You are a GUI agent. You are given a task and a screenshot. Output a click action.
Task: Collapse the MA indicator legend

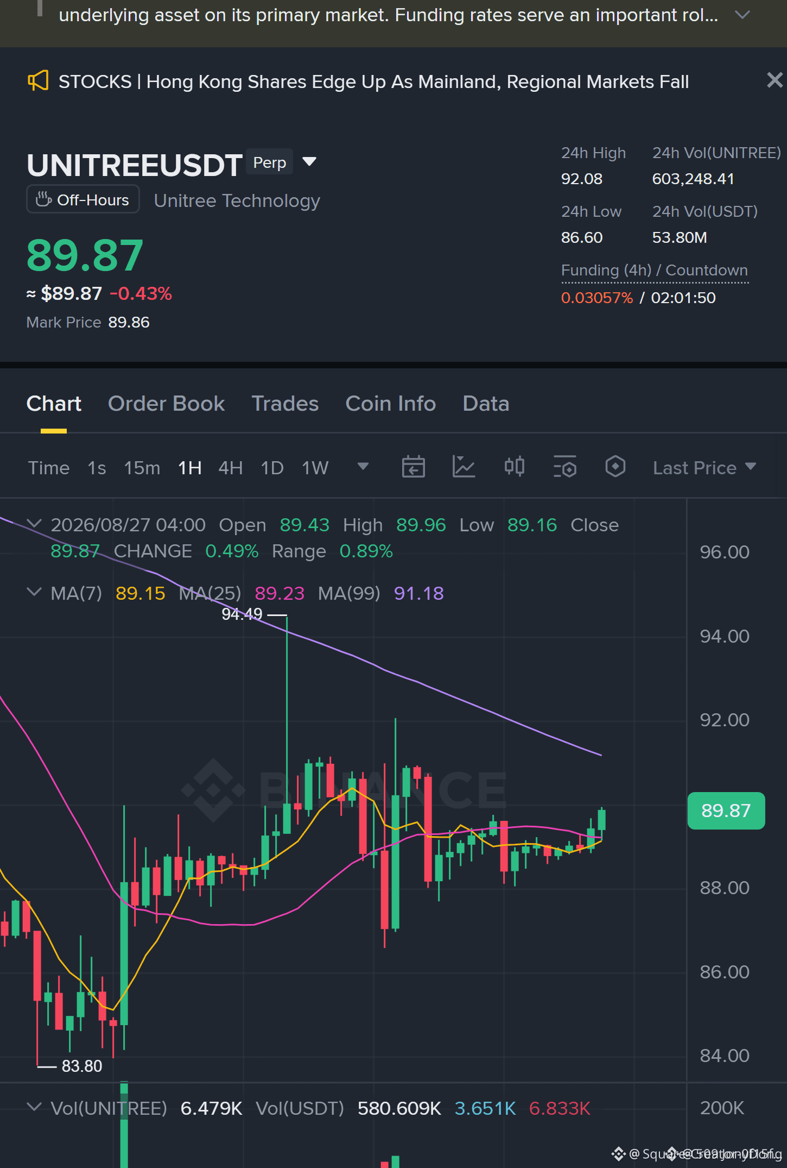click(34, 592)
